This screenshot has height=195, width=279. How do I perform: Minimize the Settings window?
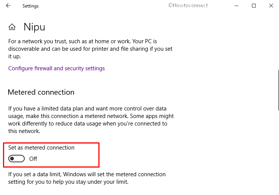tap(237, 6)
